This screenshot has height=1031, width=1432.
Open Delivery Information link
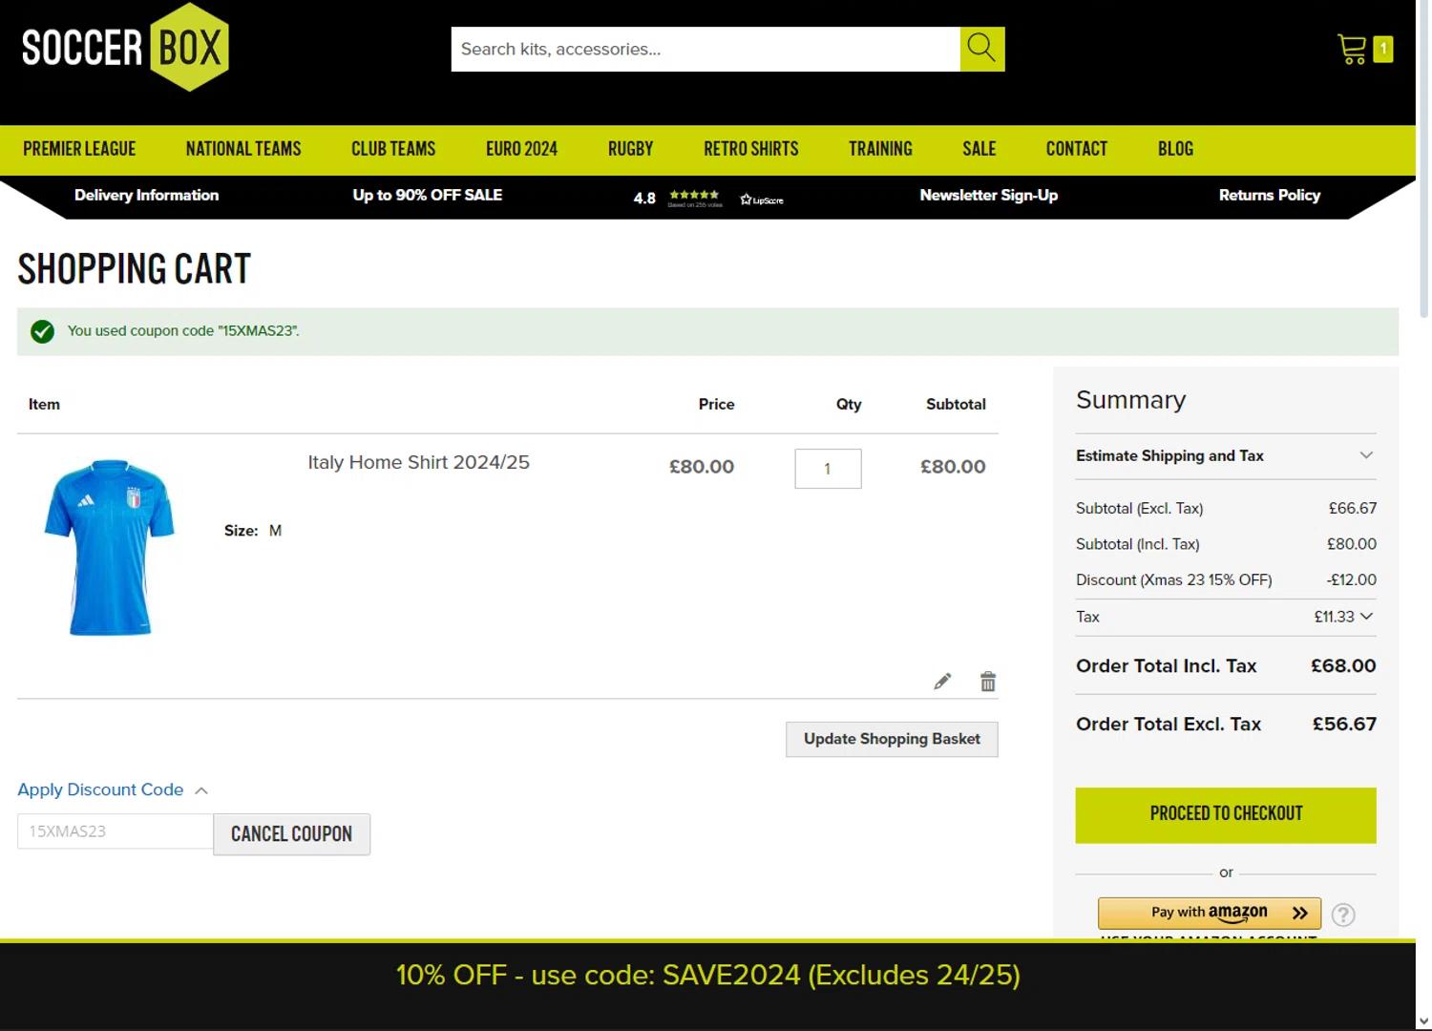[147, 195]
